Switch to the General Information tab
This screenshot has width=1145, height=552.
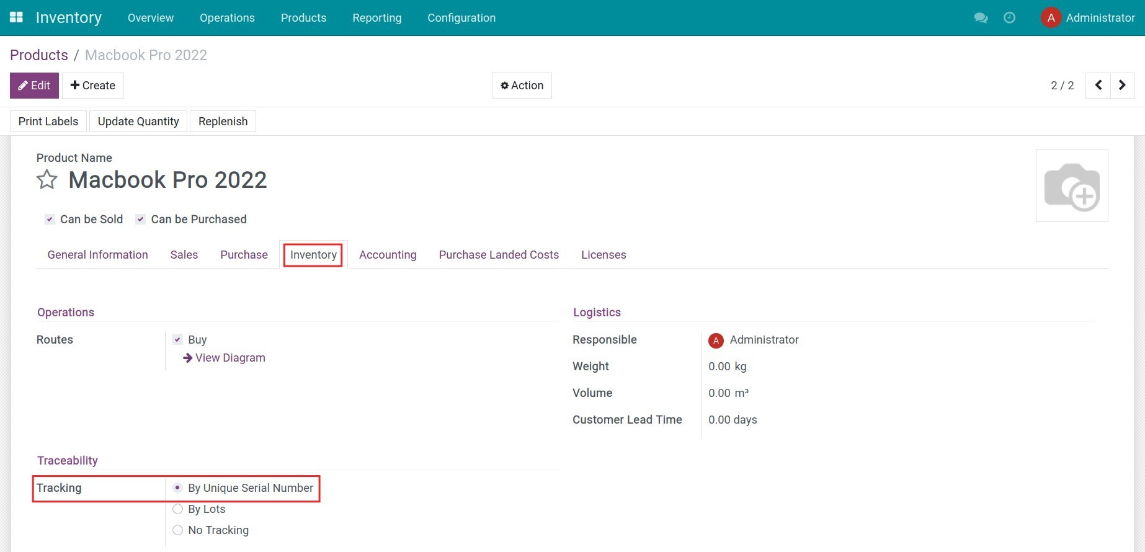(x=97, y=255)
